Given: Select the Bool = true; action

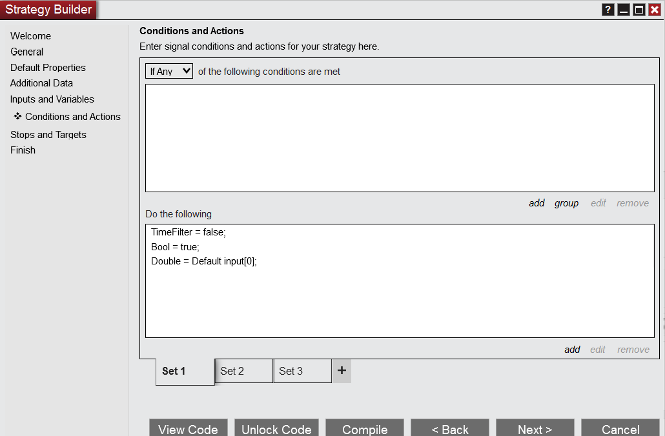Looking at the screenshot, I should click(x=175, y=247).
